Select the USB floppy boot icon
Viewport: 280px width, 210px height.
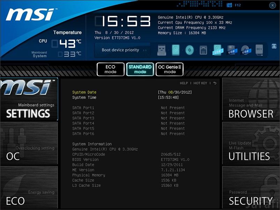click(232, 50)
